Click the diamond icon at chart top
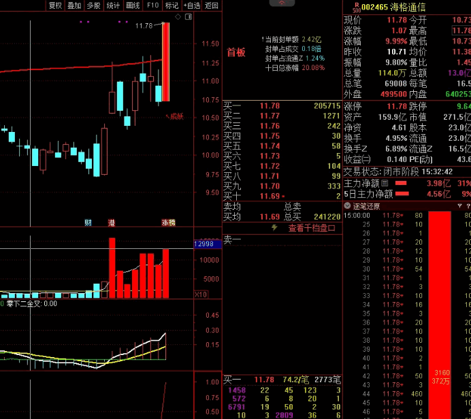 pos(178,17)
